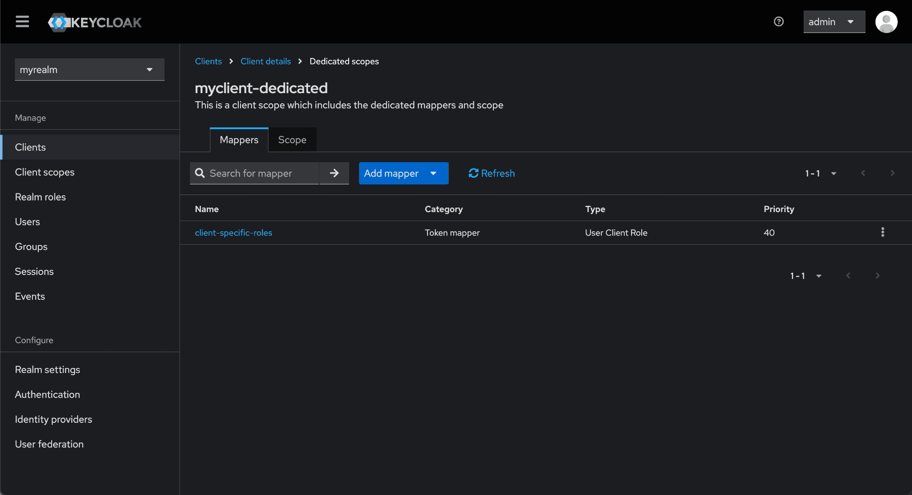Click the search arrow submit icon
The height and width of the screenshot is (495, 912).
pyautogui.click(x=334, y=173)
